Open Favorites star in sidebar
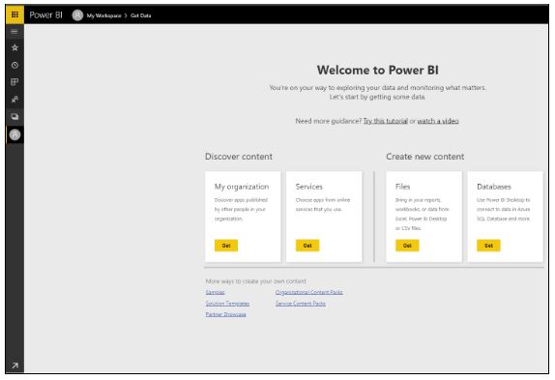Screen dimensions: 555x380 [x=15, y=47]
